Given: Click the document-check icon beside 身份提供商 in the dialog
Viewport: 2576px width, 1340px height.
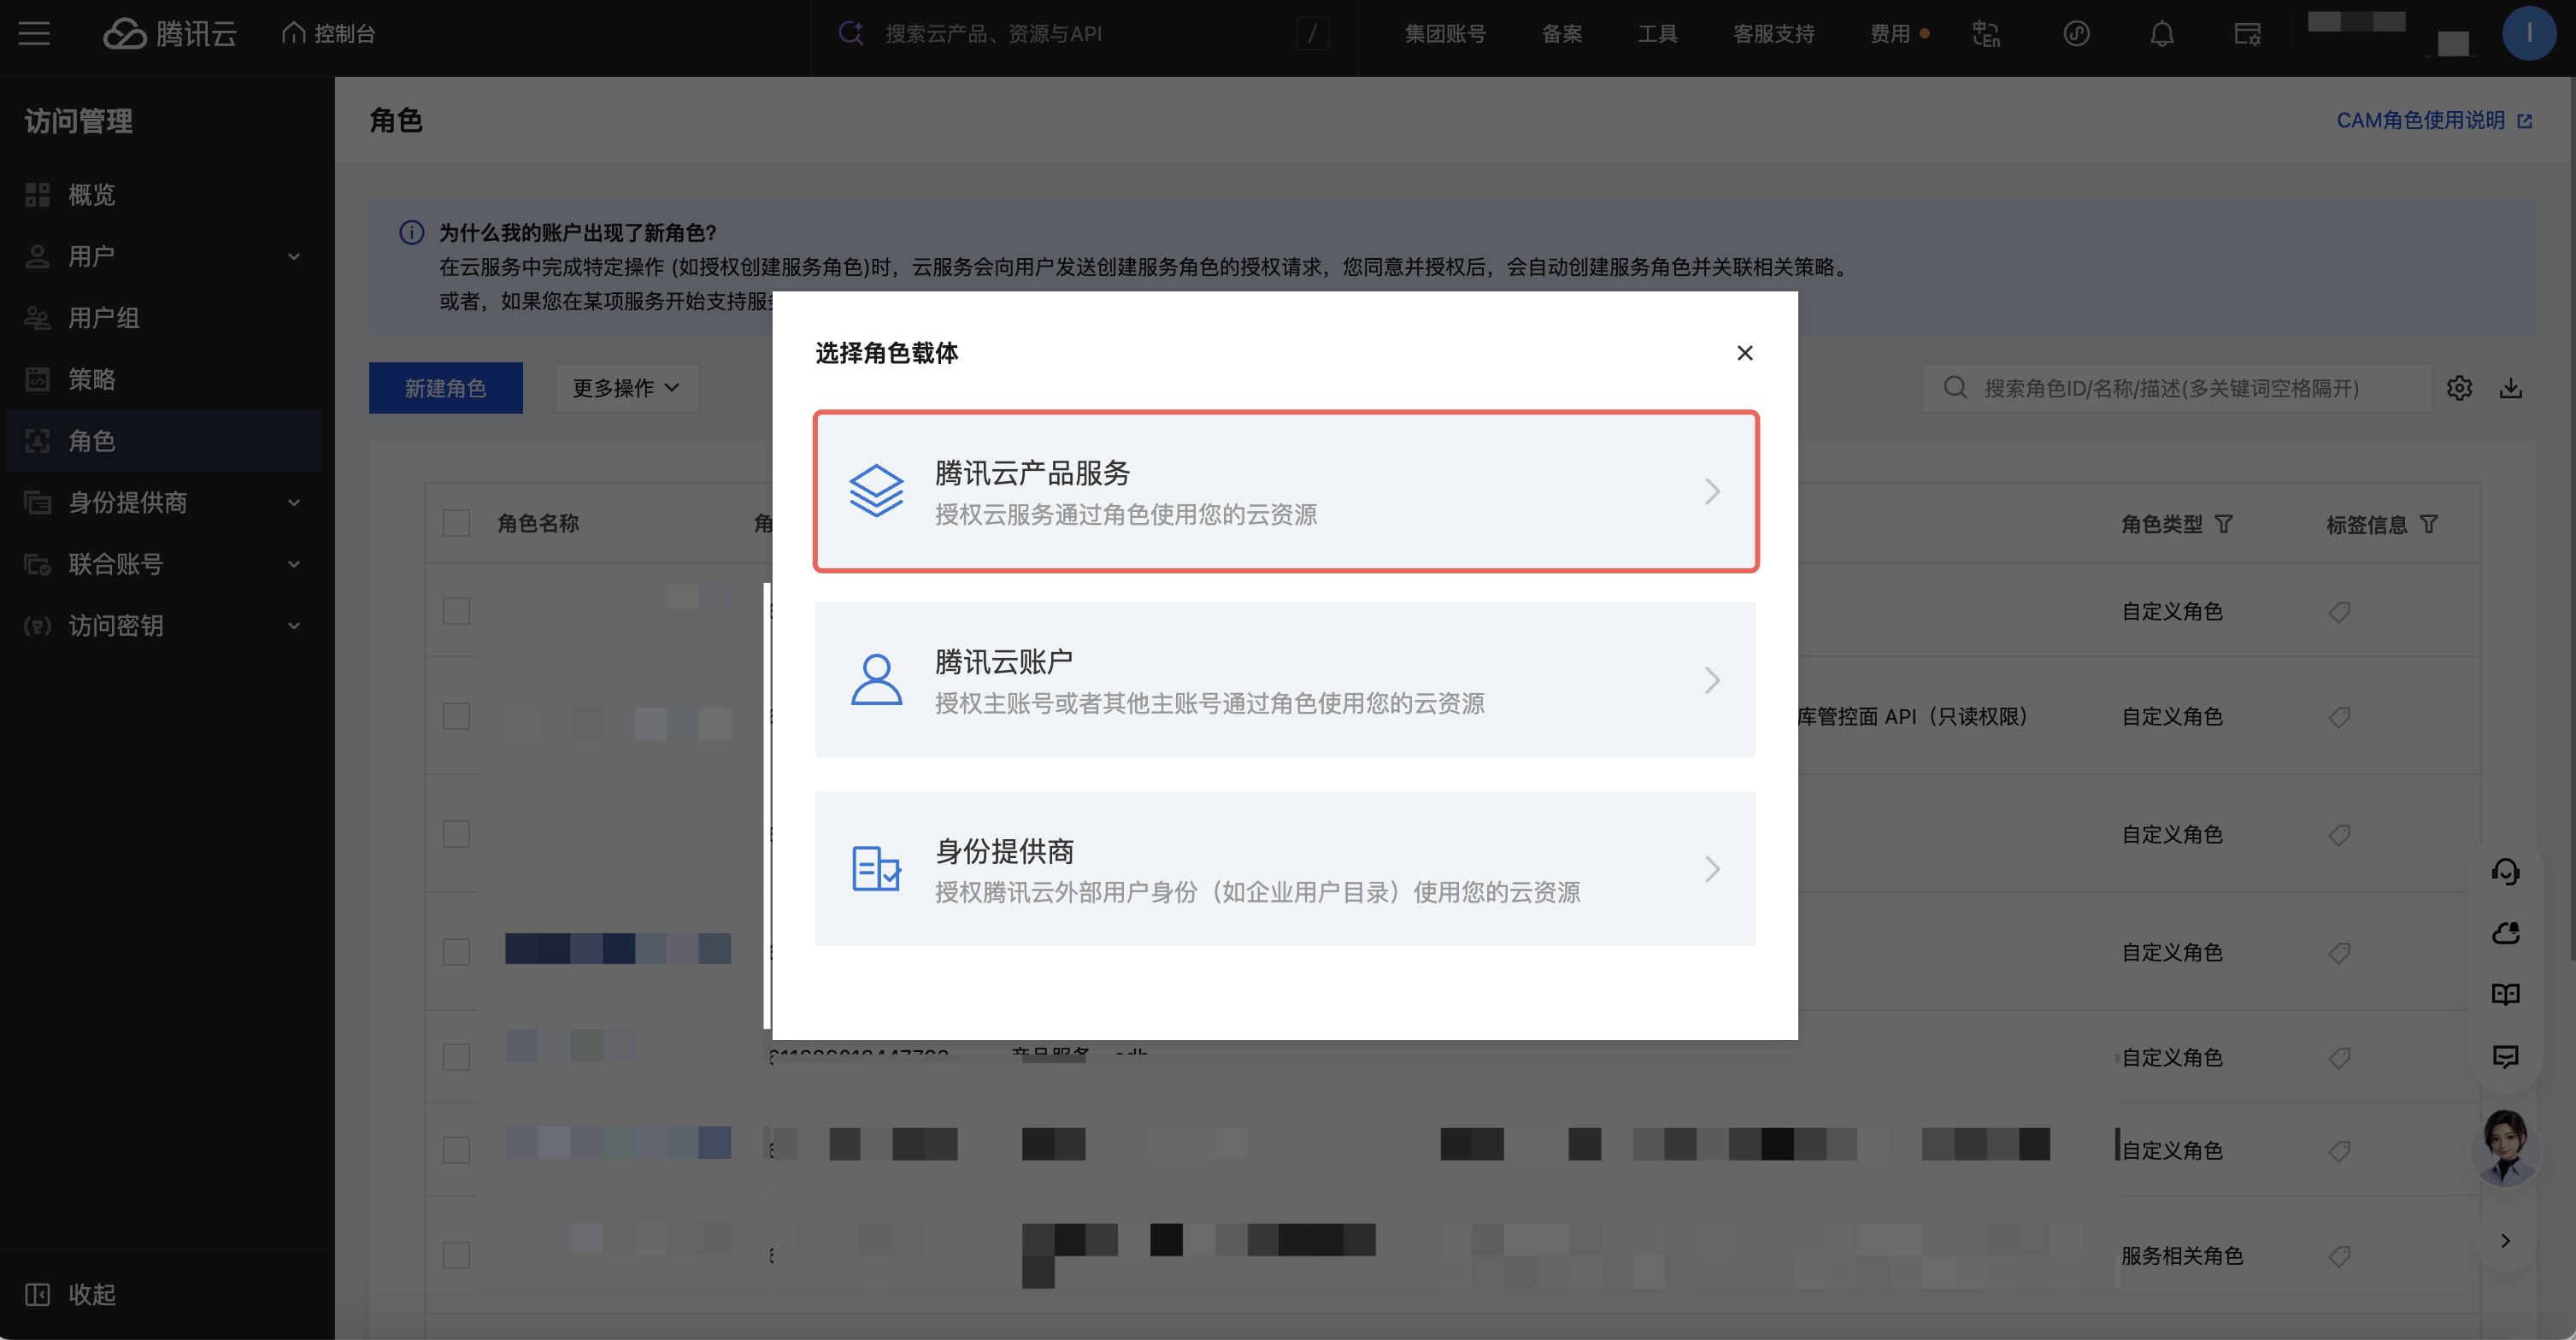Looking at the screenshot, I should (x=876, y=869).
